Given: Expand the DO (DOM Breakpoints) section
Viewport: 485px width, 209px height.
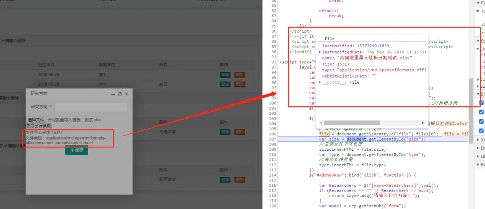Looking at the screenshot, I should pyautogui.click(x=478, y=148).
